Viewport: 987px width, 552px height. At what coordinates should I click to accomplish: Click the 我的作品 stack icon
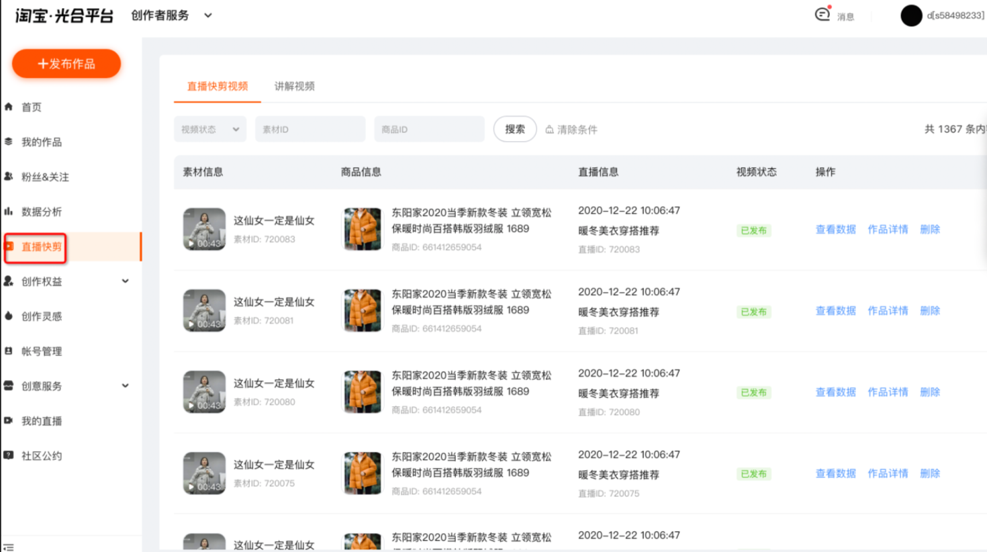[x=9, y=142]
